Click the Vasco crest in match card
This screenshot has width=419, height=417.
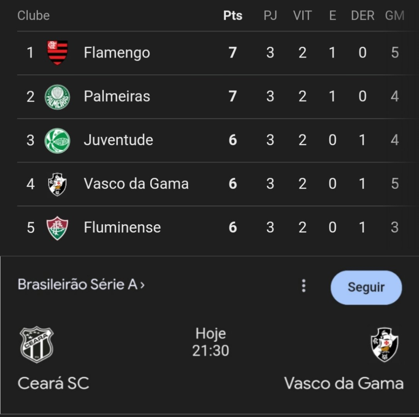pos(384,345)
